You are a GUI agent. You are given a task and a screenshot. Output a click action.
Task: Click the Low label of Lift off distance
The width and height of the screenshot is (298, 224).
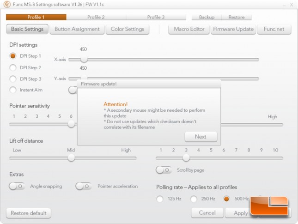coord(17,150)
